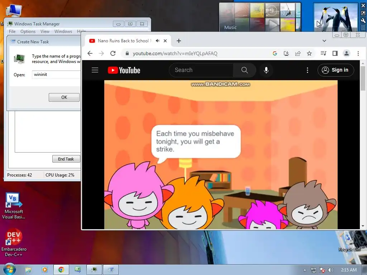This screenshot has width=367, height=275.
Task: Click the YouTube video player frame
Action: pyautogui.click(x=221, y=155)
